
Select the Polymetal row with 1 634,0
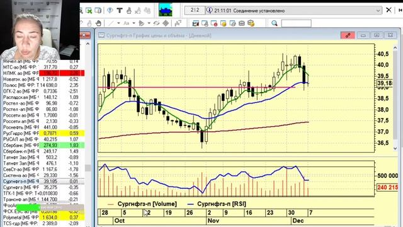(x=43, y=218)
